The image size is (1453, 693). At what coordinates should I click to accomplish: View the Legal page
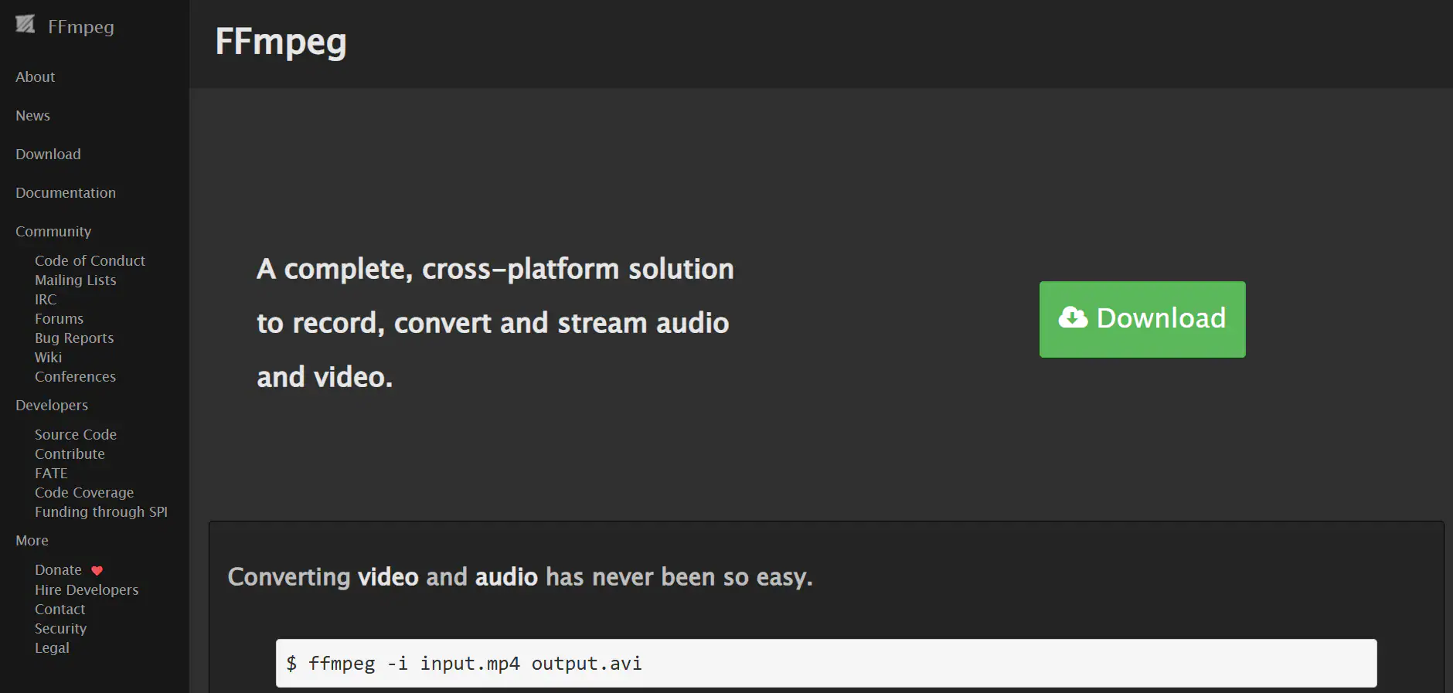click(x=52, y=648)
